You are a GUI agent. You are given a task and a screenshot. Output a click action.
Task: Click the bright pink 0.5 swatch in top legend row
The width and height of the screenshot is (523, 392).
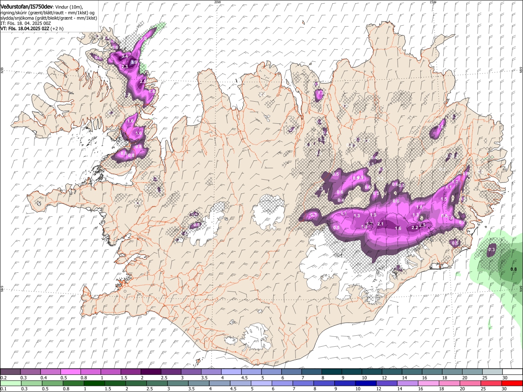(x=70, y=372)
